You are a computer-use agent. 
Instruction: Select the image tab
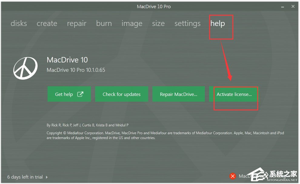tap(132, 24)
